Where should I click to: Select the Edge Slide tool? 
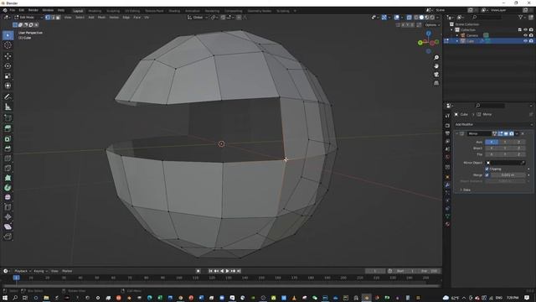[x=8, y=207]
